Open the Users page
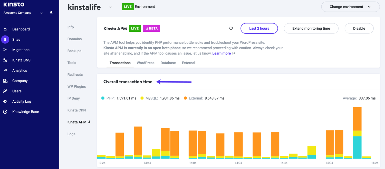 point(17,91)
